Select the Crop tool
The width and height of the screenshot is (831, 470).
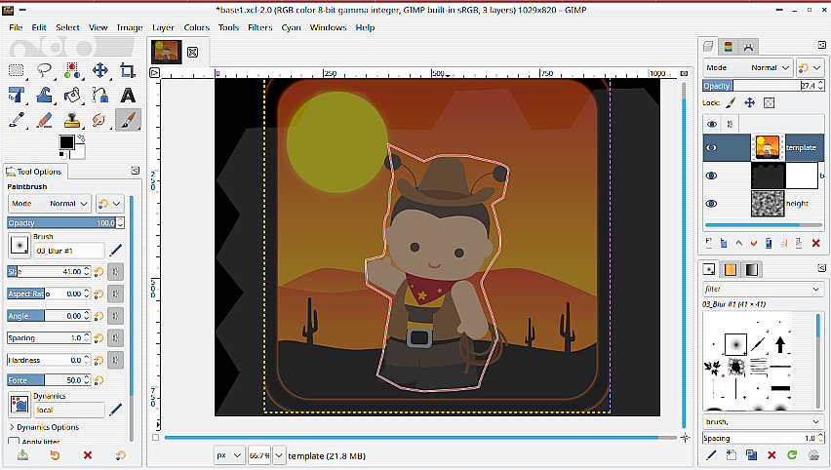click(128, 70)
